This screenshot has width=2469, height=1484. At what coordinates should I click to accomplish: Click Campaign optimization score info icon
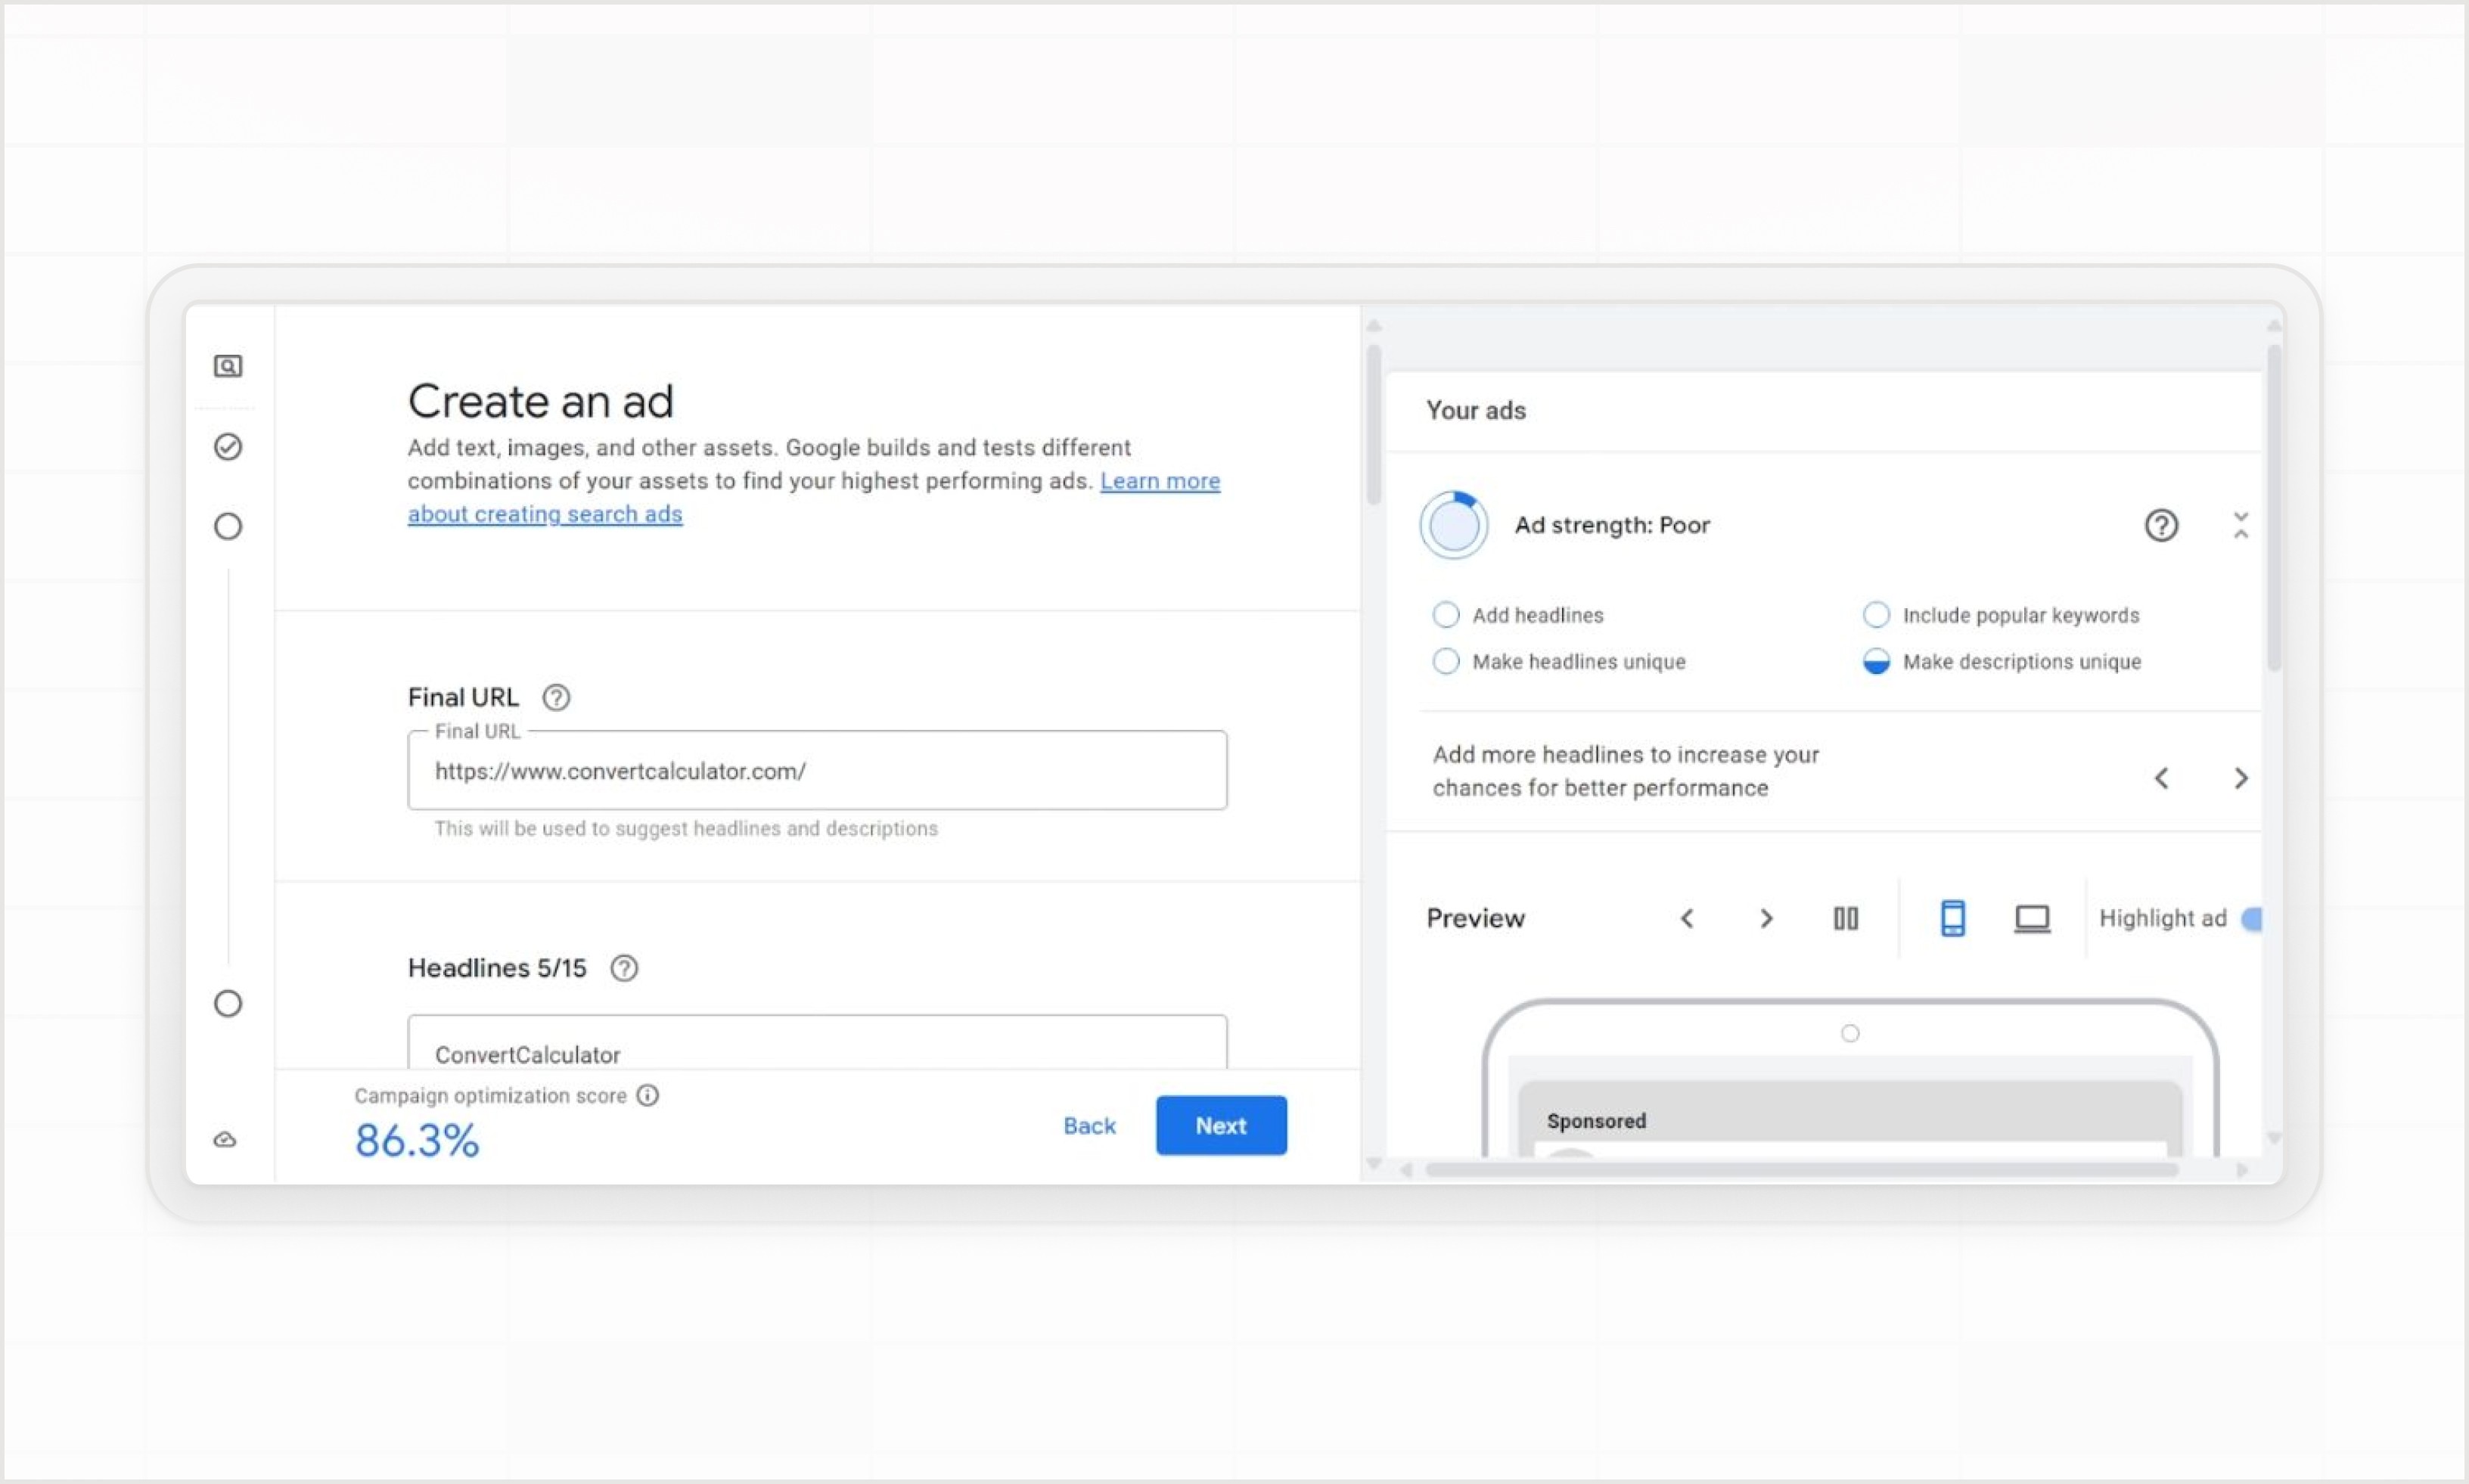pos(648,1095)
